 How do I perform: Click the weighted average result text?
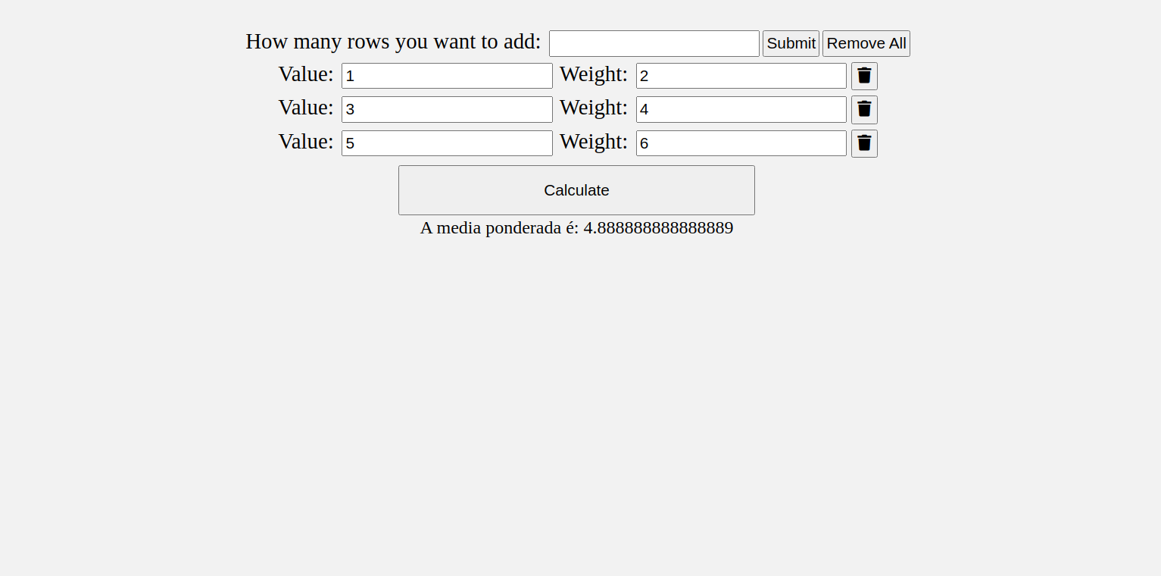(576, 227)
